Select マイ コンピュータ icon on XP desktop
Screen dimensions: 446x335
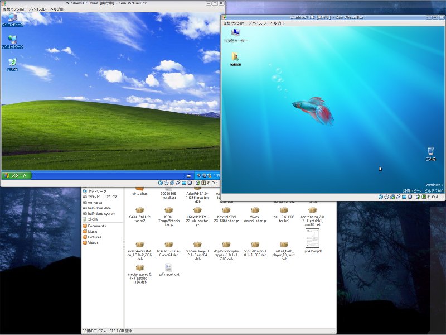[12, 20]
